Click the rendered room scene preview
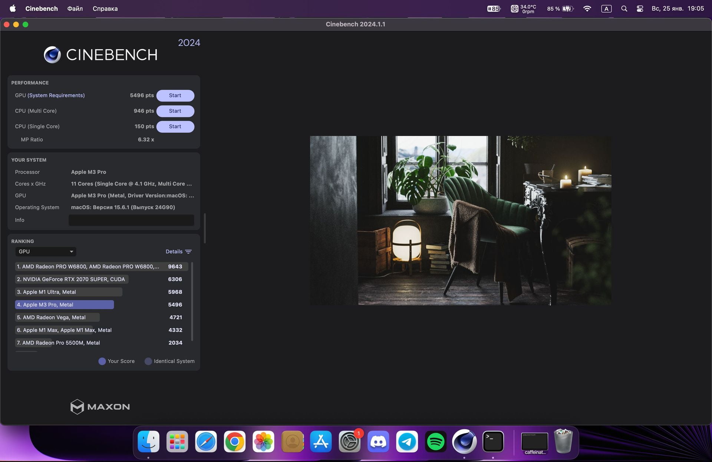The height and width of the screenshot is (462, 712). [x=461, y=220]
